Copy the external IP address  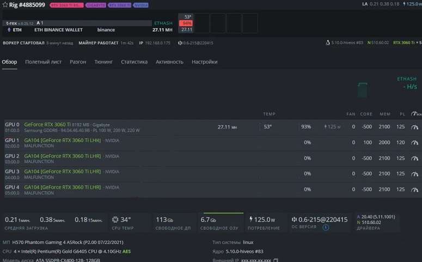click(276, 260)
